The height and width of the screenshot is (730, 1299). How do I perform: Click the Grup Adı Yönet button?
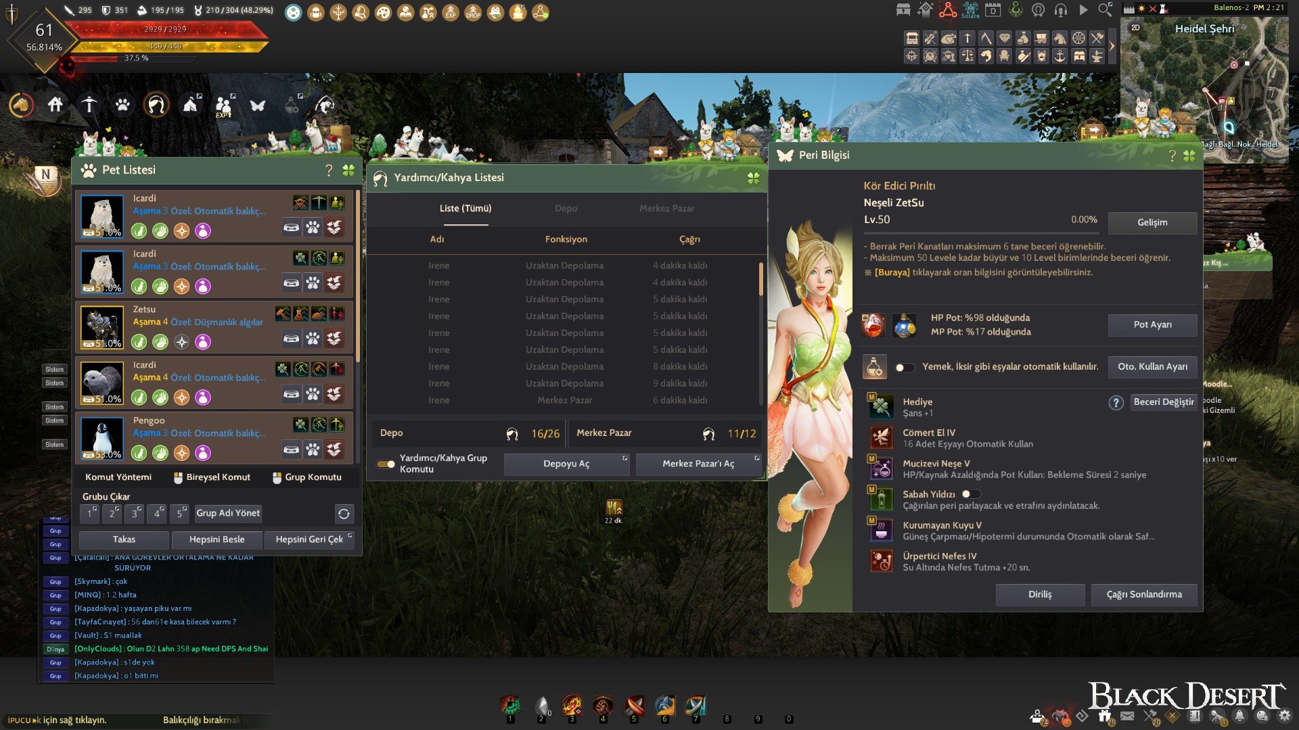point(228,514)
